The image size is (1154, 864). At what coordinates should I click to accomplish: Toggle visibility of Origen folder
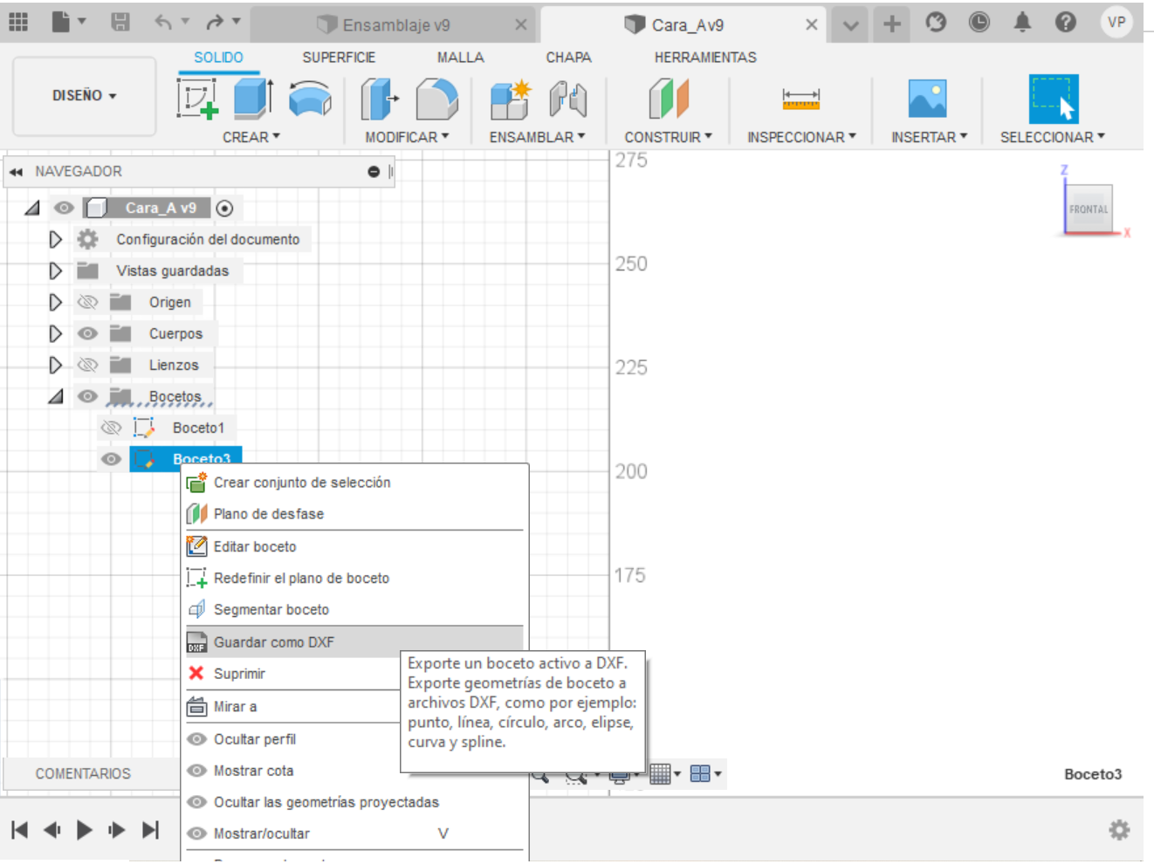coord(87,302)
